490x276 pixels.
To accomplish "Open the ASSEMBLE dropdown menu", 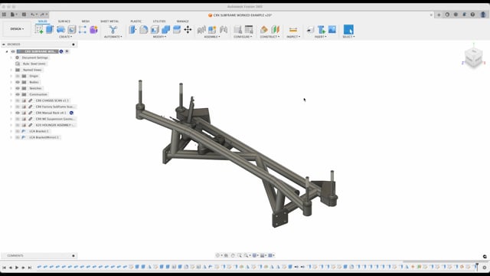I will (x=212, y=37).
